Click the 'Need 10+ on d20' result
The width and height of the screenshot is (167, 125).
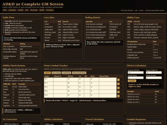coord(145,85)
